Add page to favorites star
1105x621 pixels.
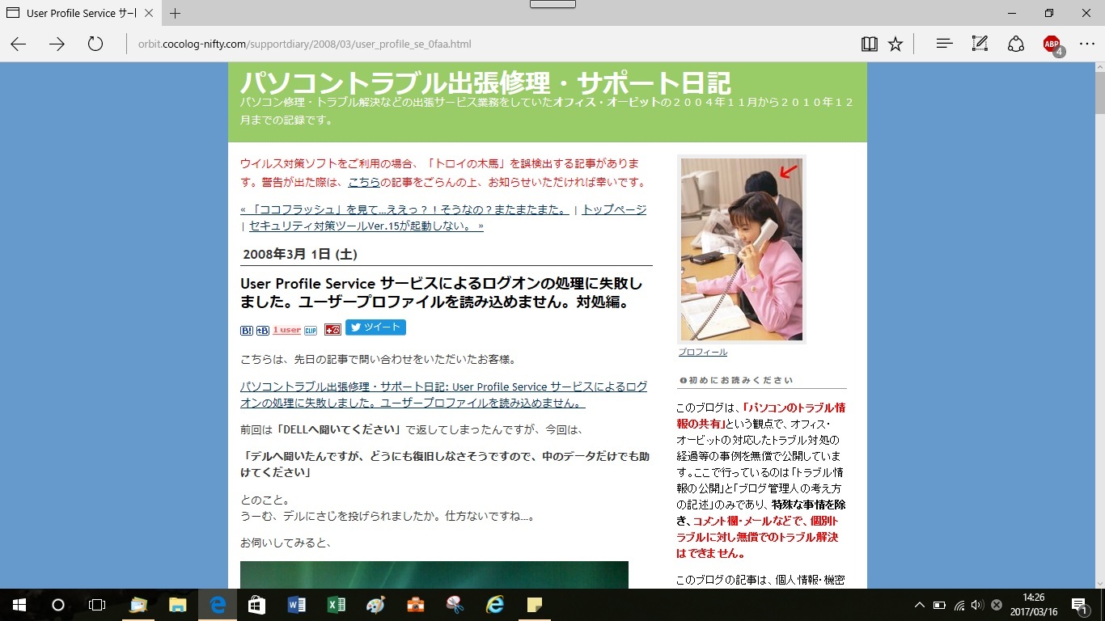coord(895,44)
